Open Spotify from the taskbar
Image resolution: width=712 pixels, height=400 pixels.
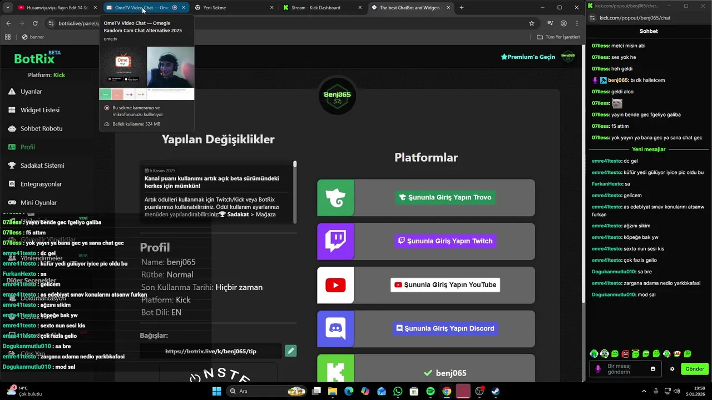pyautogui.click(x=431, y=391)
